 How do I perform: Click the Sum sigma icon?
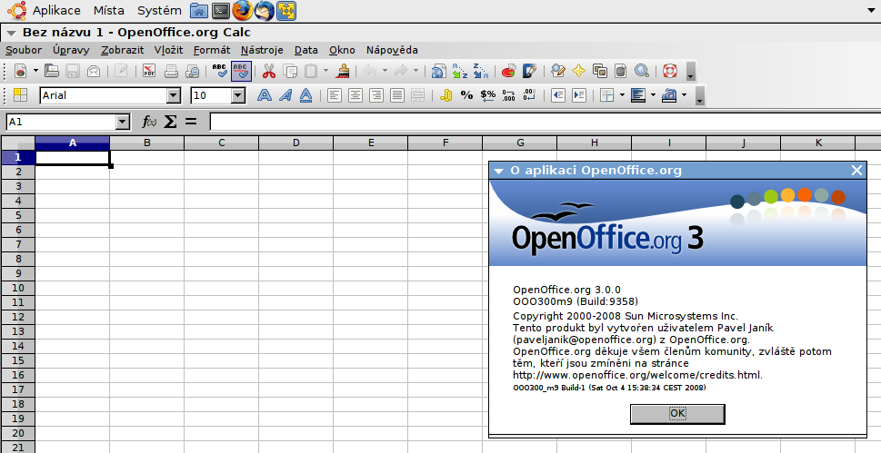tap(170, 122)
